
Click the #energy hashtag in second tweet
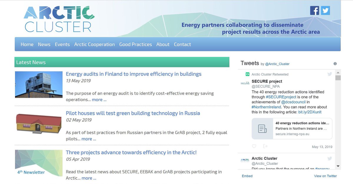(x=322, y=168)
